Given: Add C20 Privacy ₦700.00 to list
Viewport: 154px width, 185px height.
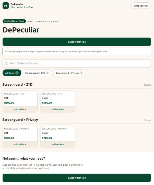Looking at the screenshot, I should [20, 144].
